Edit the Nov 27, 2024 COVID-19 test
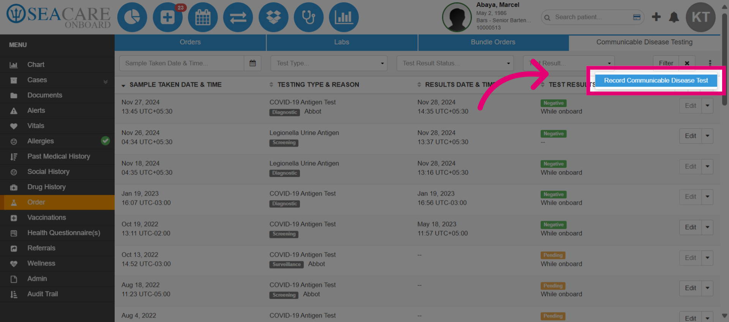Image resolution: width=729 pixels, height=322 pixels. 690,106
